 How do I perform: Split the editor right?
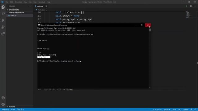[191, 6]
